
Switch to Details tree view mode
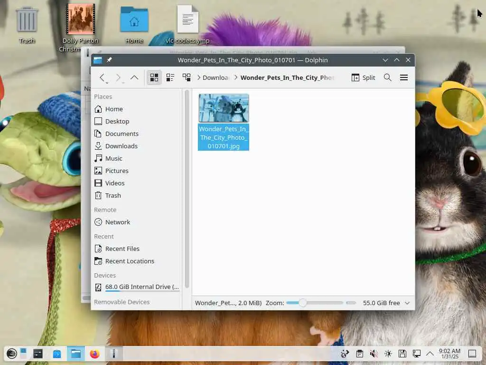[x=187, y=77]
